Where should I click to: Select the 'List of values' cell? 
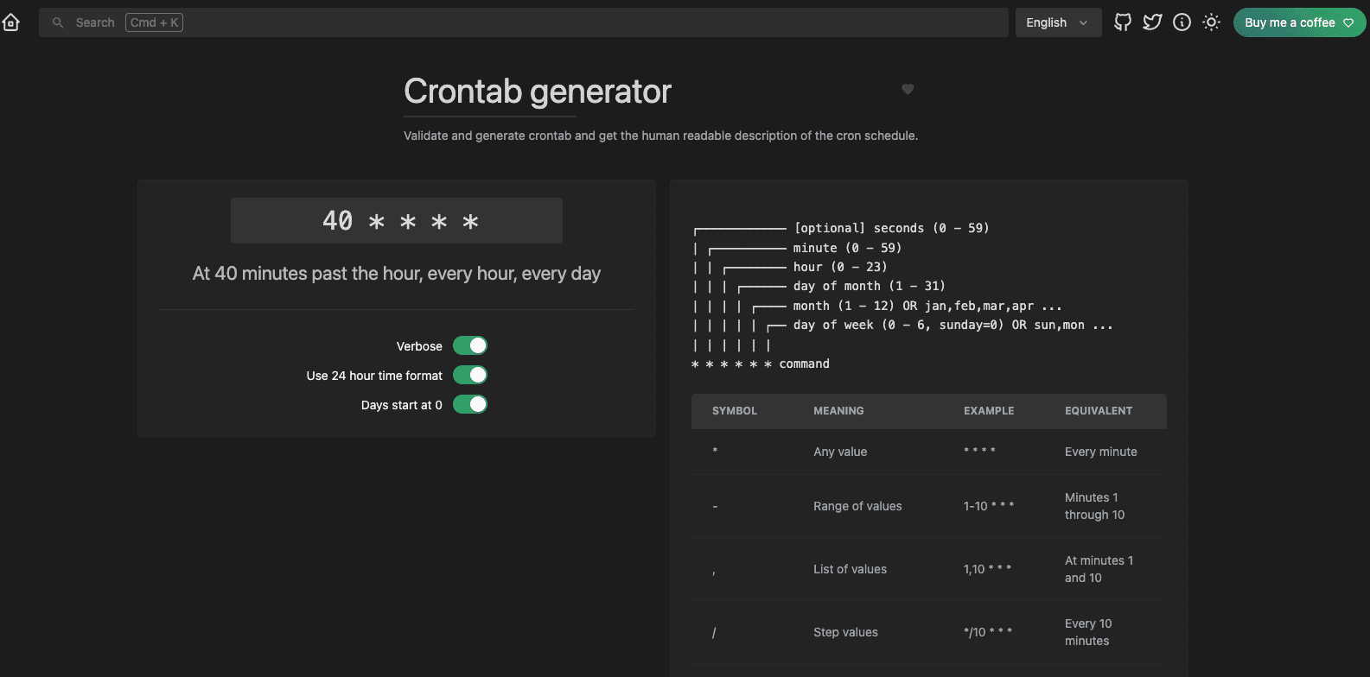pos(850,569)
